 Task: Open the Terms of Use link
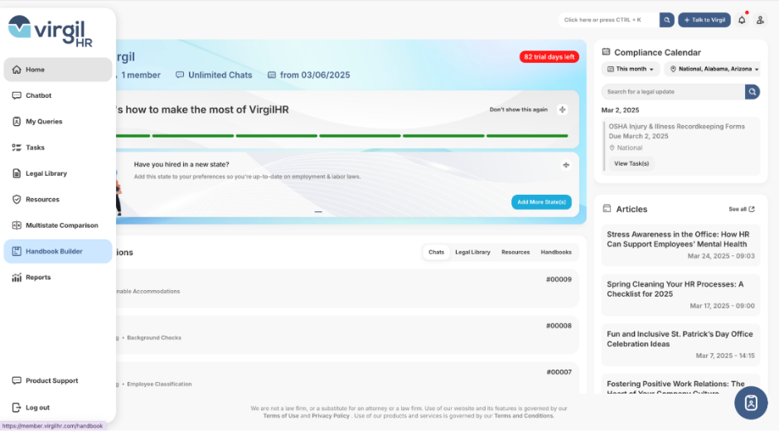tap(281, 415)
